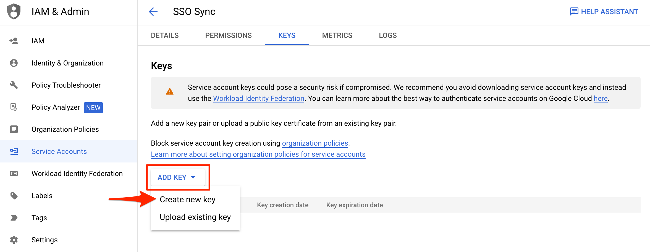
Task: Open the organization policies link
Action: point(315,143)
